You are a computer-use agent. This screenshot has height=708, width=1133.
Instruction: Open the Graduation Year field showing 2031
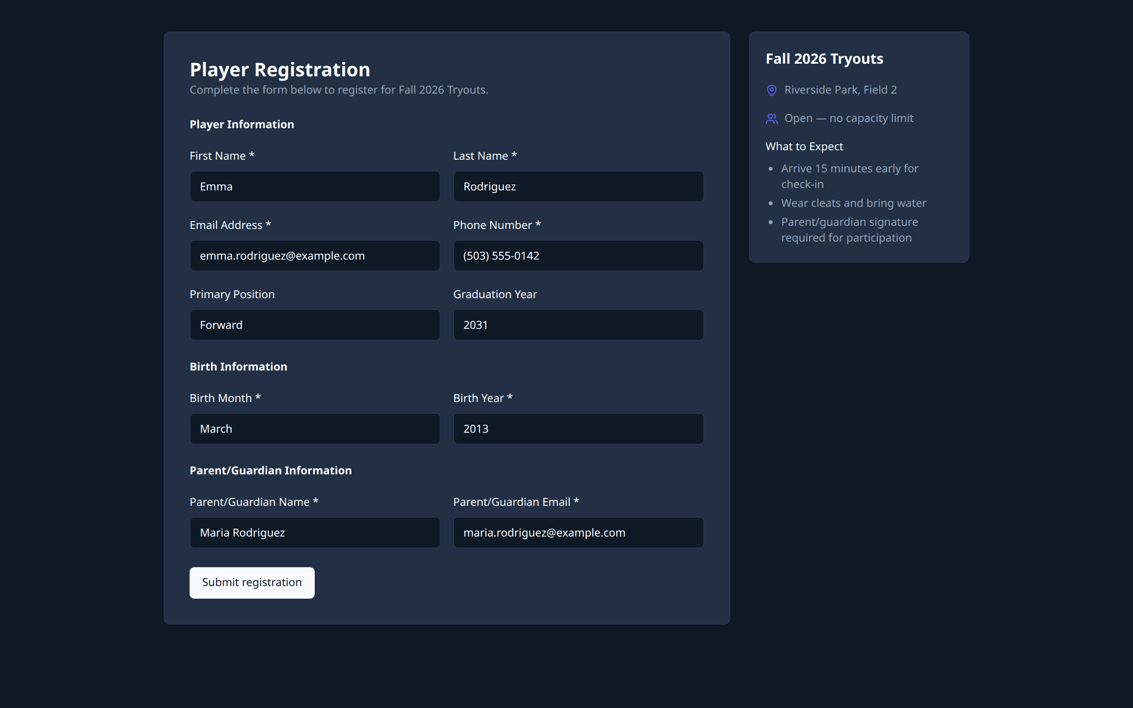pyautogui.click(x=578, y=325)
